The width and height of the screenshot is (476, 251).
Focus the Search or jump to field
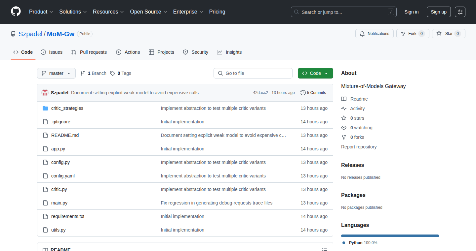pos(344,12)
